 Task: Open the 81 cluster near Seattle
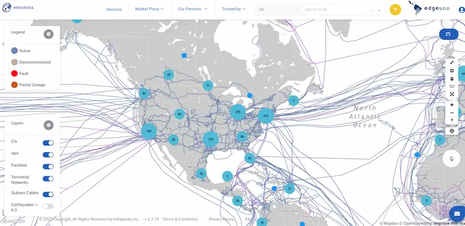[144, 94]
